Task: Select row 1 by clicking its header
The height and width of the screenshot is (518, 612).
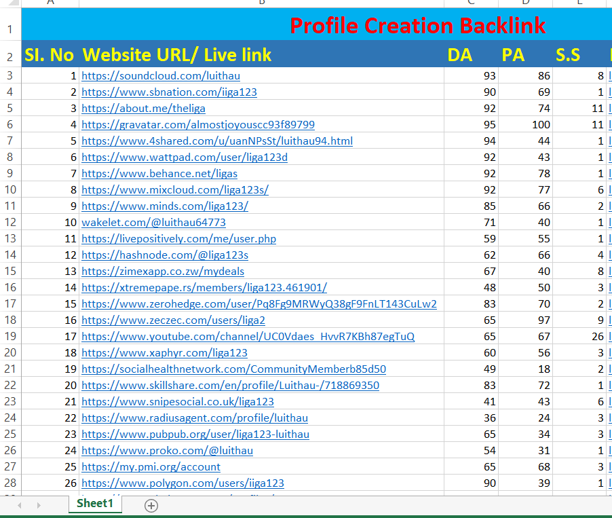Action: [9, 26]
